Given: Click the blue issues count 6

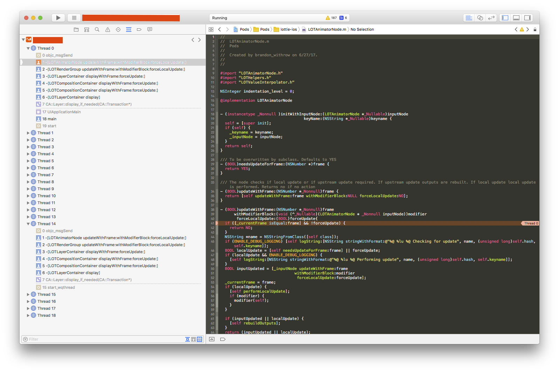Looking at the screenshot, I should click(x=343, y=18).
